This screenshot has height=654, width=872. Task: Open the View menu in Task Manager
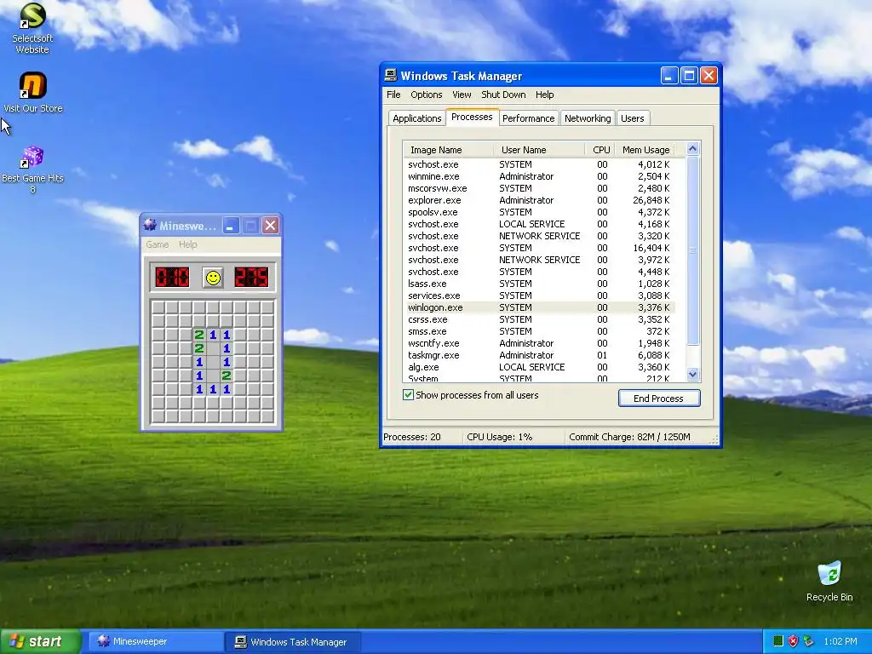[462, 95]
